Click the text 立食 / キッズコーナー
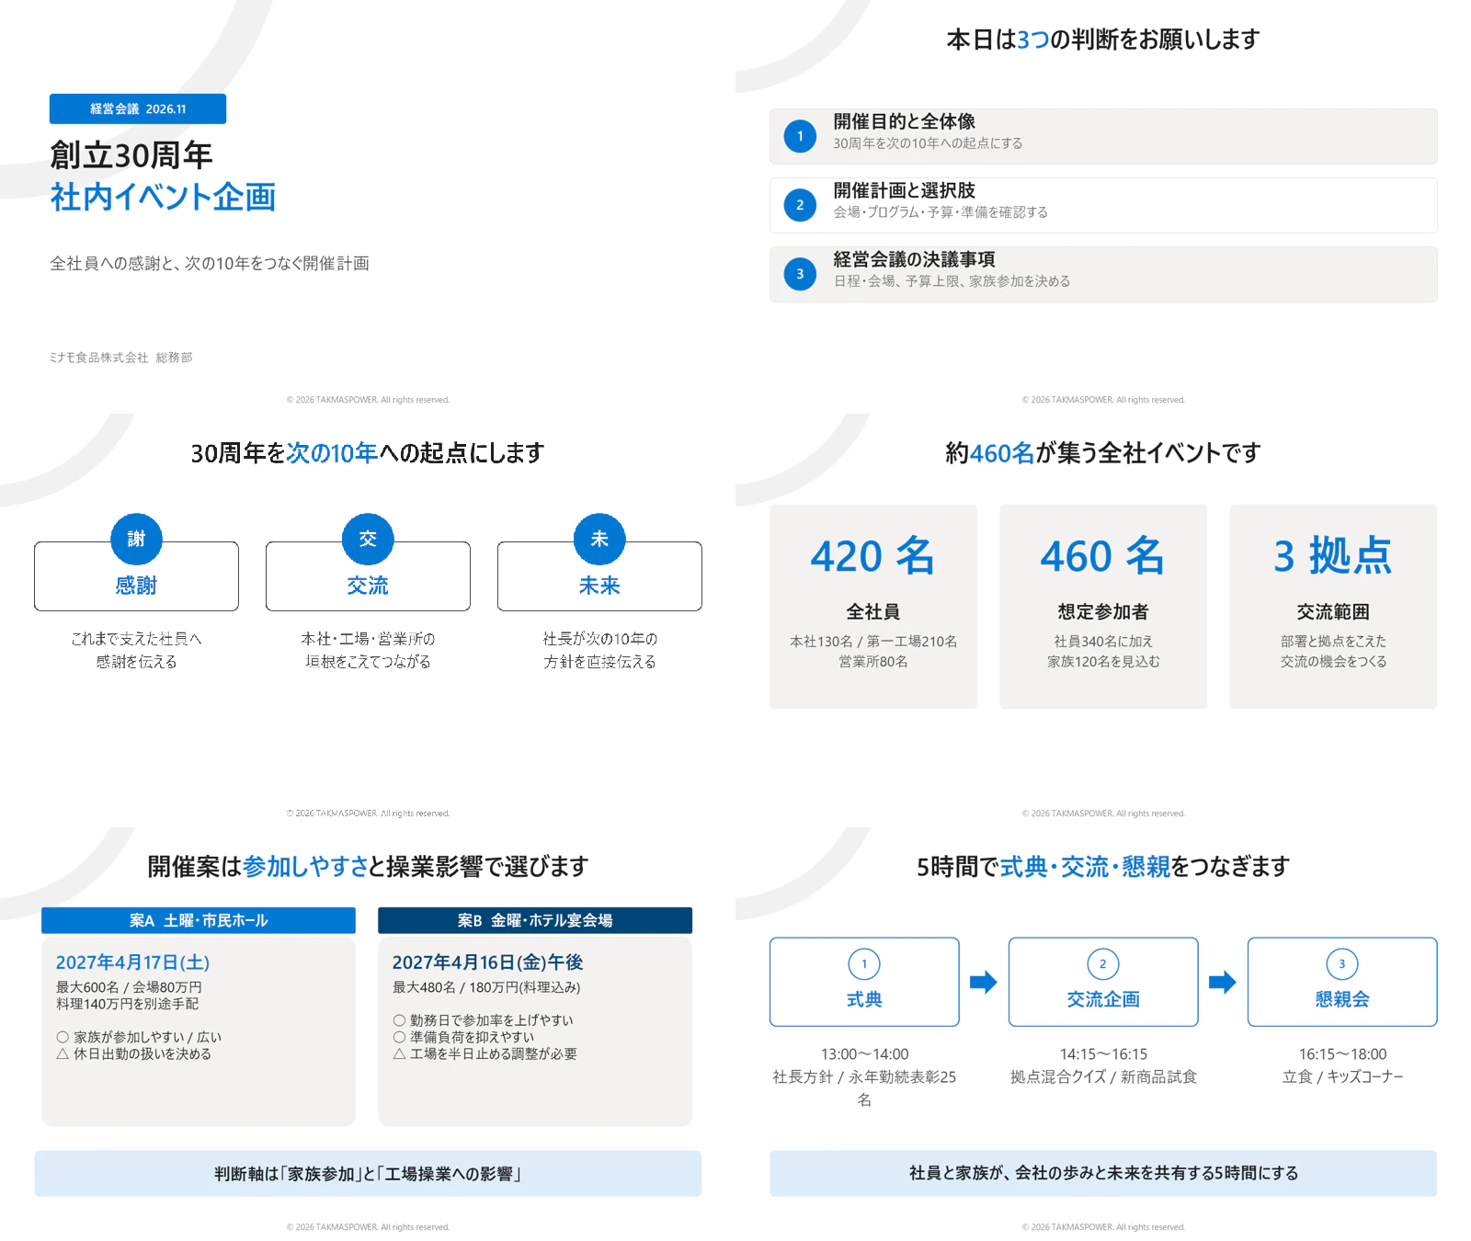This screenshot has height=1241, width=1471. pyautogui.click(x=1342, y=1076)
